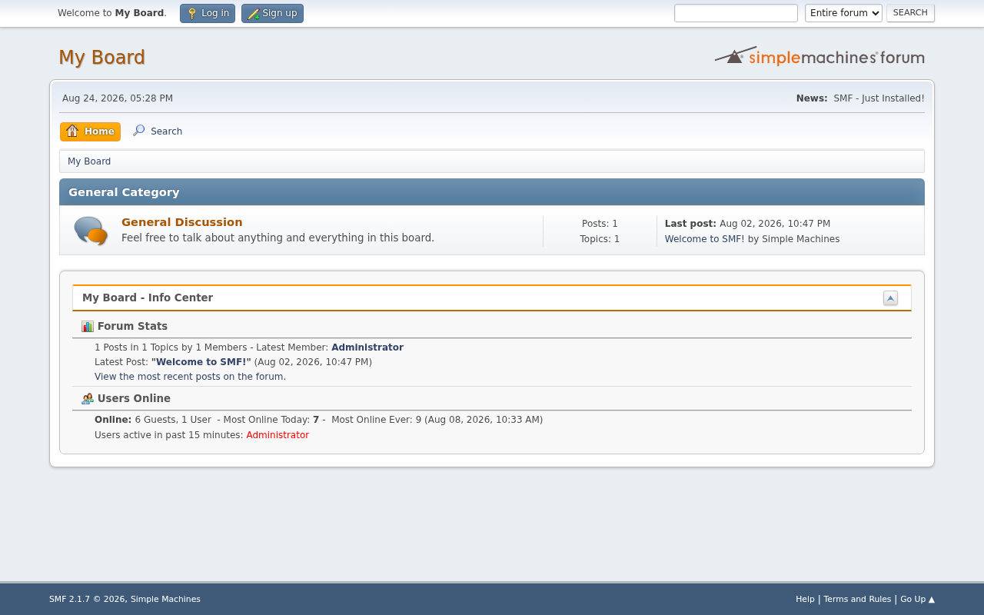Focus the forum search text field

736,13
